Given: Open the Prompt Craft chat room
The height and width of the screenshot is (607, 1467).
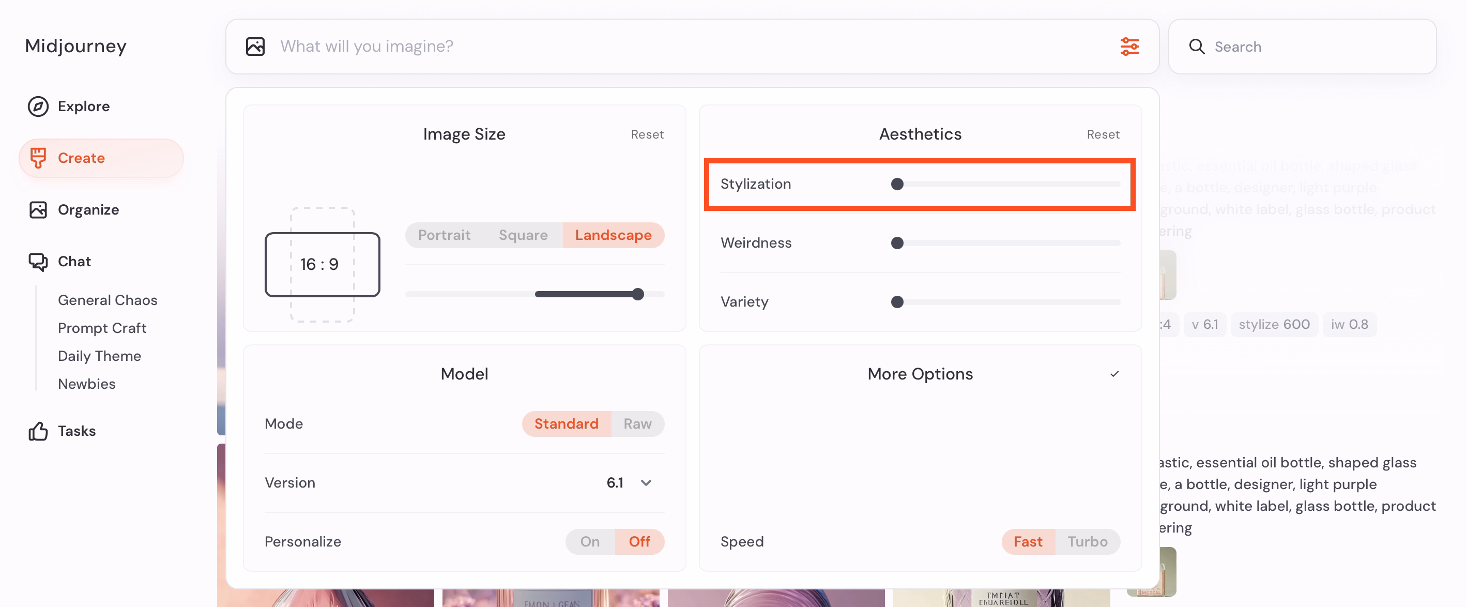Looking at the screenshot, I should click(102, 328).
